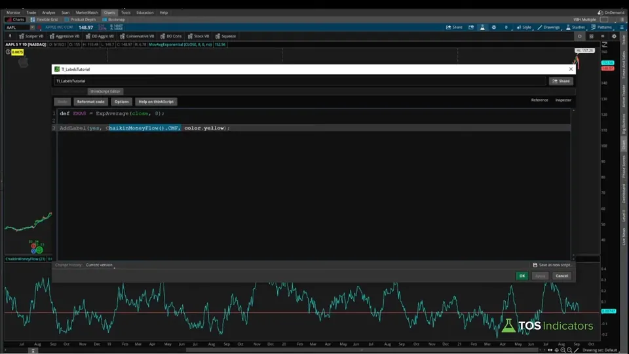Open the Studies dropdown menu

[x=575, y=28]
